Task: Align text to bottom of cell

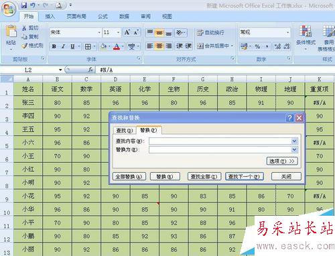Action: [x=169, y=33]
